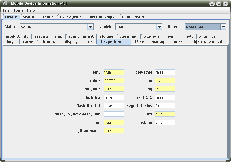Switch to the Comparison tab
Image resolution: width=231 pixels, height=162 pixels.
pyautogui.click(x=133, y=17)
